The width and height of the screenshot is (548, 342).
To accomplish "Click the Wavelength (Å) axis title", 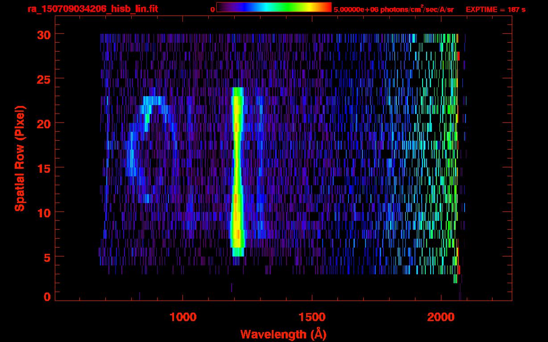I will pos(283,334).
